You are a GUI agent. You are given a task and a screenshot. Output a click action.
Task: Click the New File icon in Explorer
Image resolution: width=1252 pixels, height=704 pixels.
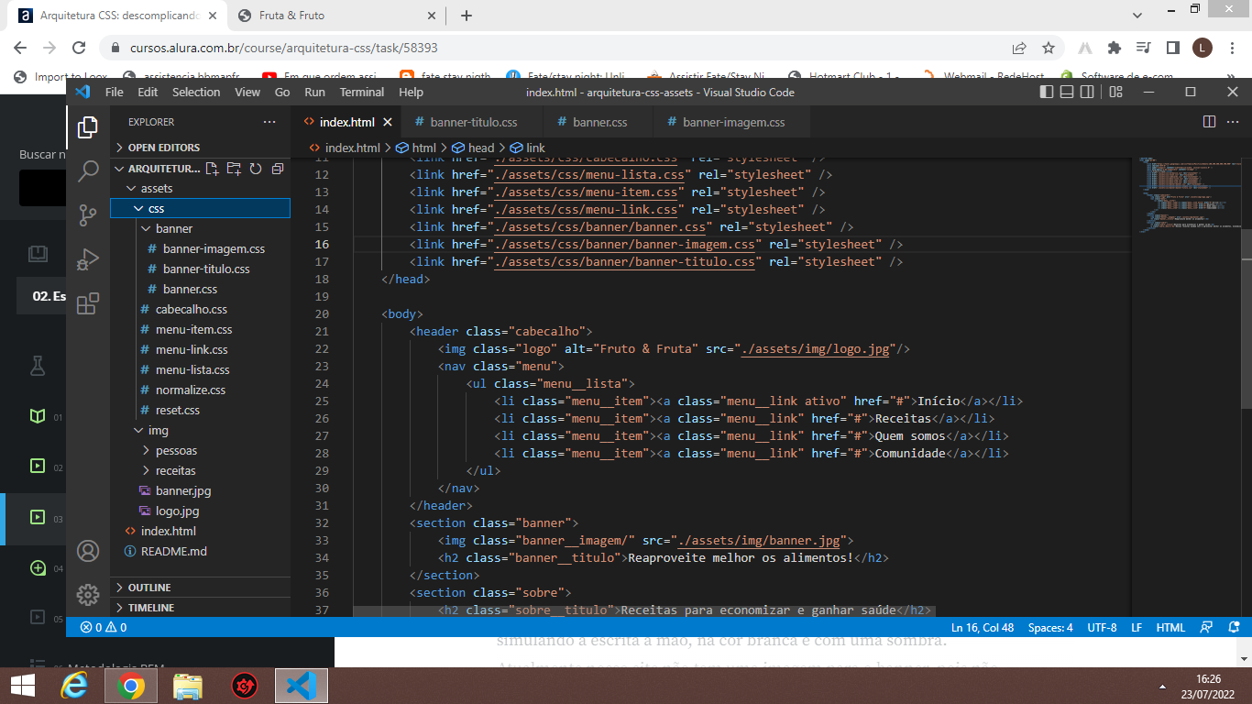[x=213, y=169]
